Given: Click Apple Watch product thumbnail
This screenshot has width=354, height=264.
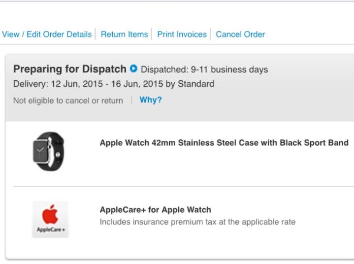Looking at the screenshot, I should coord(49,152).
